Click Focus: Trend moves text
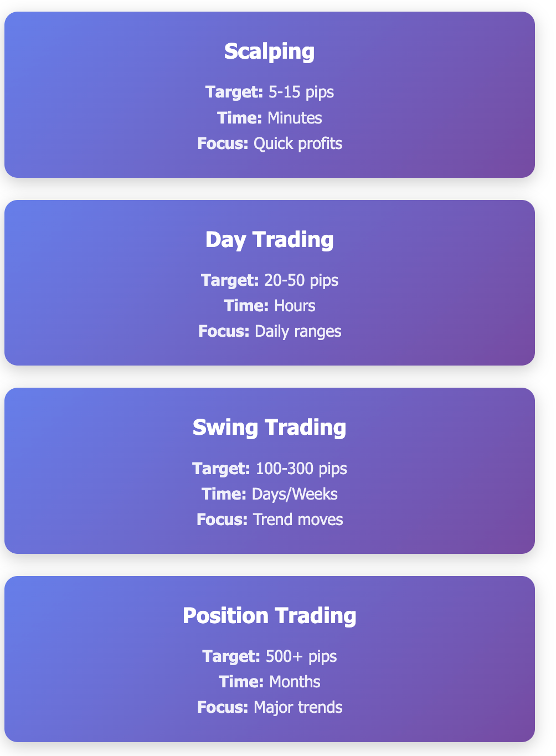 coord(270,520)
